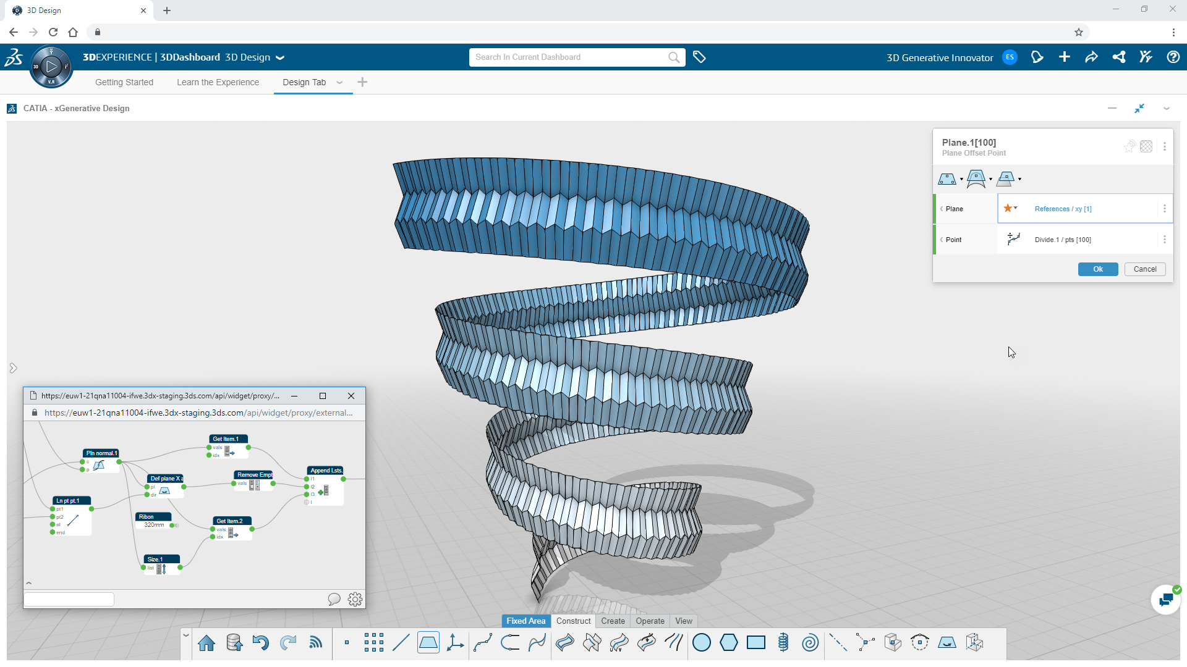Screen dimensions: 1187x667
Task: Switch to the Construct toolbar tab
Action: point(574,621)
